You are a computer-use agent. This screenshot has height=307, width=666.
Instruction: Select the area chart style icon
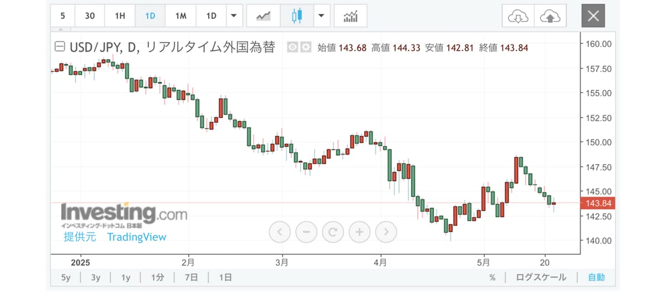click(x=263, y=16)
